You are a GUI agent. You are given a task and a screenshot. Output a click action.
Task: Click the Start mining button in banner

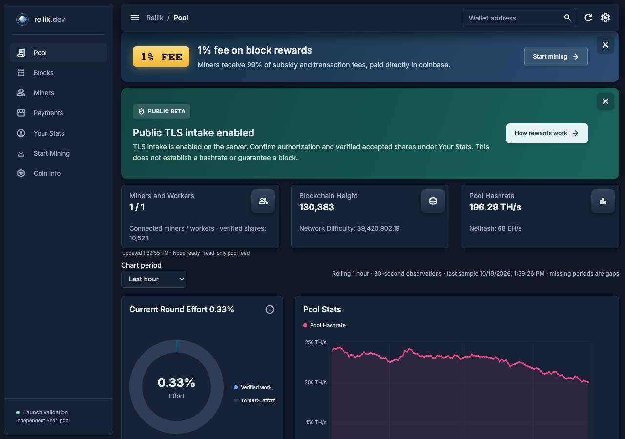(556, 57)
